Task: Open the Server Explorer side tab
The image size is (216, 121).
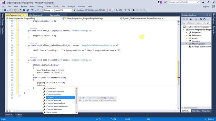Action: [2, 19]
